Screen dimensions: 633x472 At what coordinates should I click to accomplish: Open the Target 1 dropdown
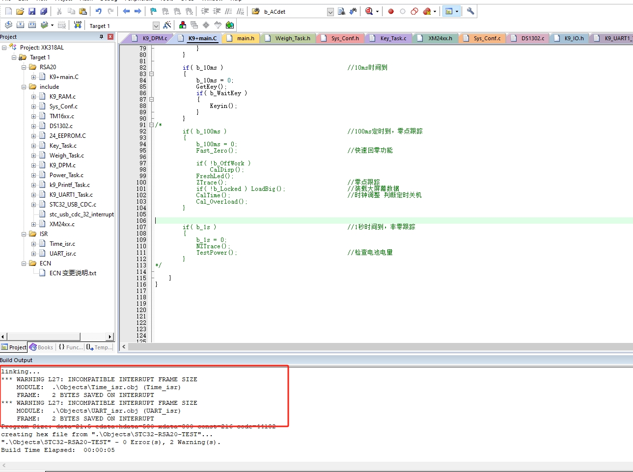pyautogui.click(x=156, y=26)
